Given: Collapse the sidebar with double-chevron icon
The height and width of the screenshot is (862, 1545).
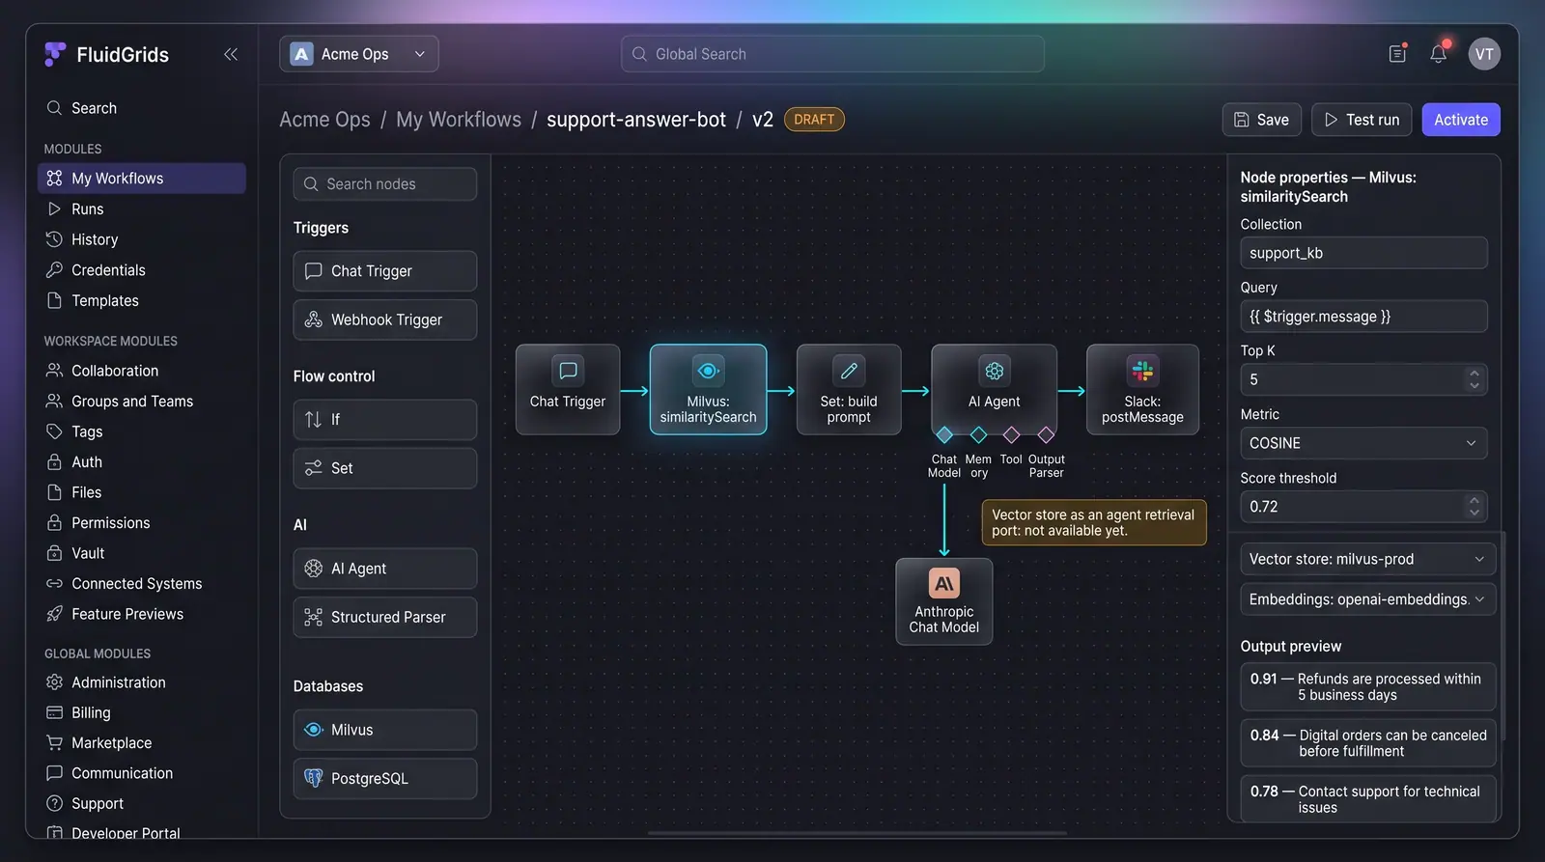Looking at the screenshot, I should (x=231, y=54).
